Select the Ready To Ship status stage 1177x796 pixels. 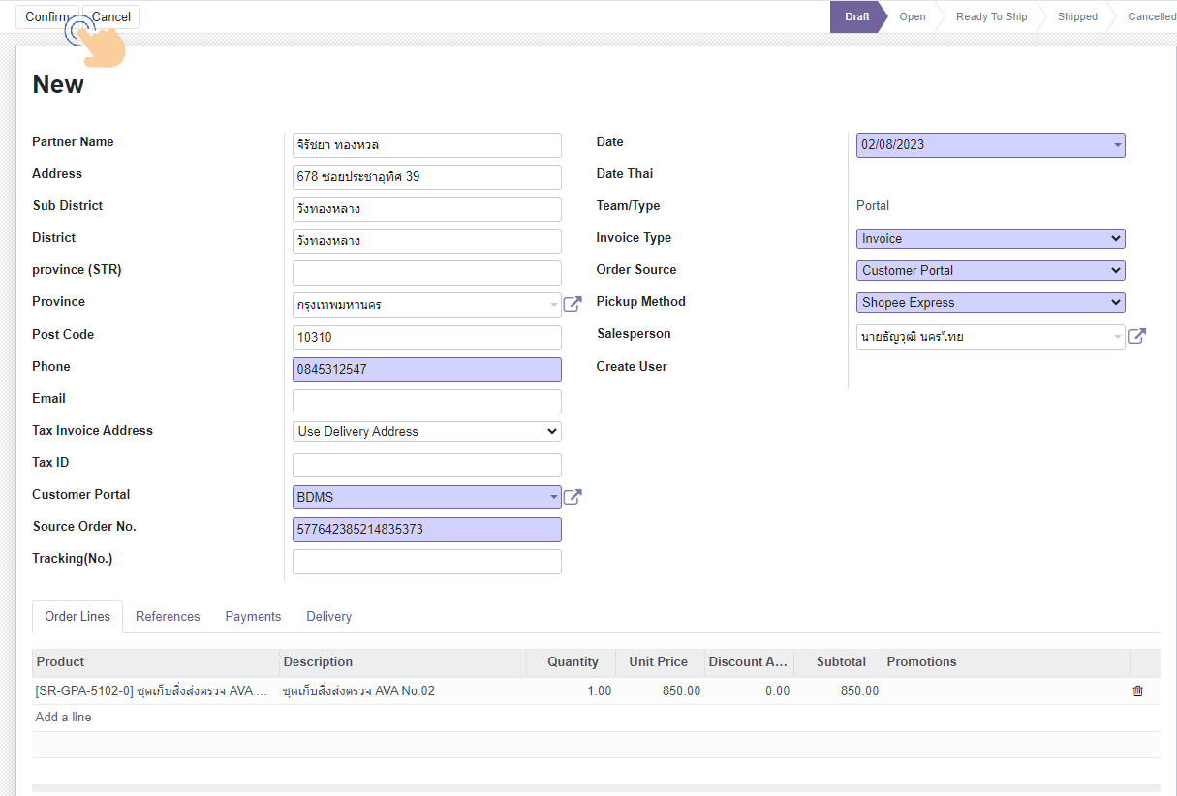coord(991,16)
